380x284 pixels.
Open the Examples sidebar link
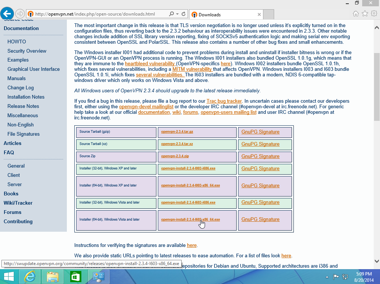[18, 60]
